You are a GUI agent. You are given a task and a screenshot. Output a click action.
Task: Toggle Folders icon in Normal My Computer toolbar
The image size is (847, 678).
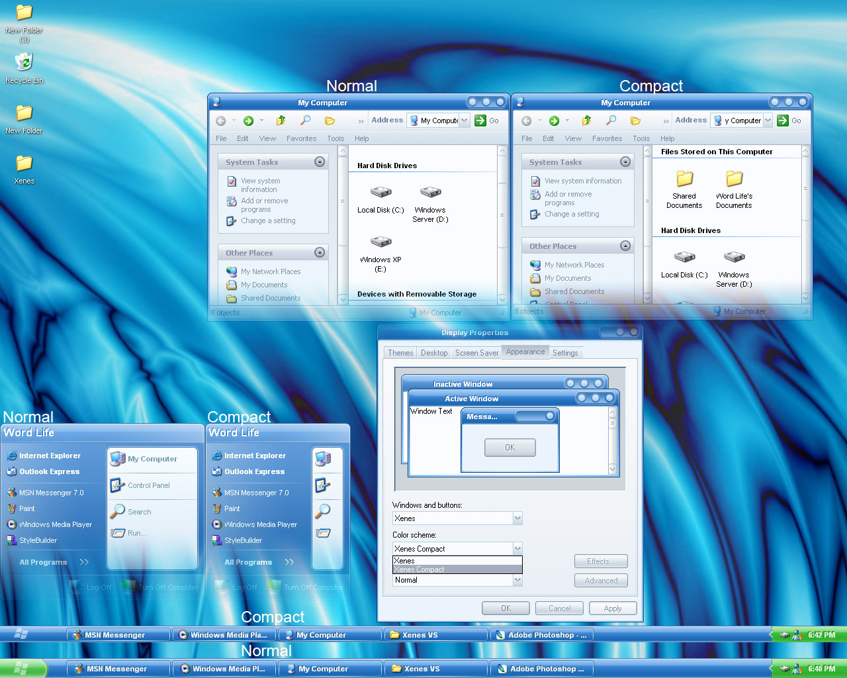click(x=330, y=121)
